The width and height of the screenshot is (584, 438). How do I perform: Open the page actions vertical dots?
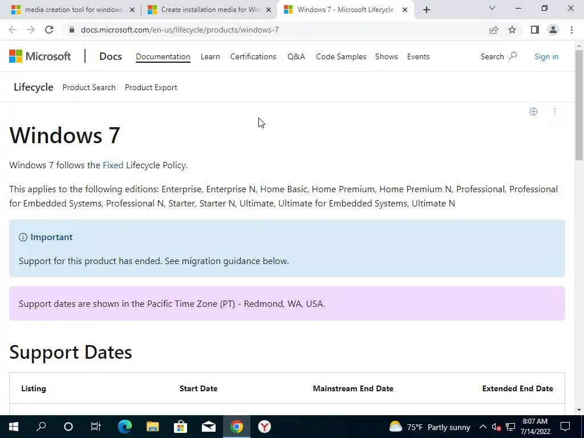pos(554,112)
